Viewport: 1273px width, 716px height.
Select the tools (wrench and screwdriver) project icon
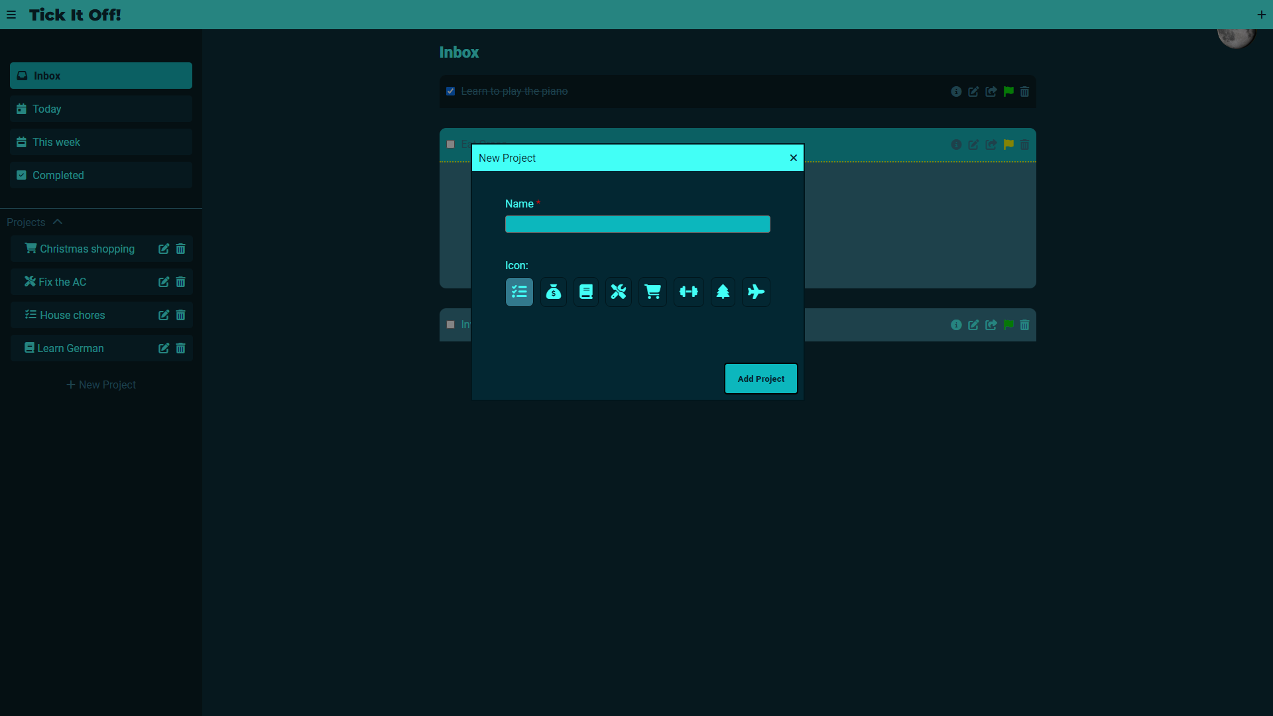coord(619,292)
